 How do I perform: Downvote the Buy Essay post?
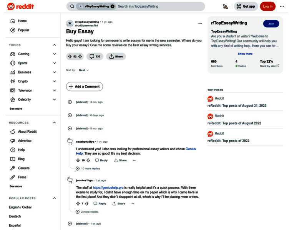(80, 56)
